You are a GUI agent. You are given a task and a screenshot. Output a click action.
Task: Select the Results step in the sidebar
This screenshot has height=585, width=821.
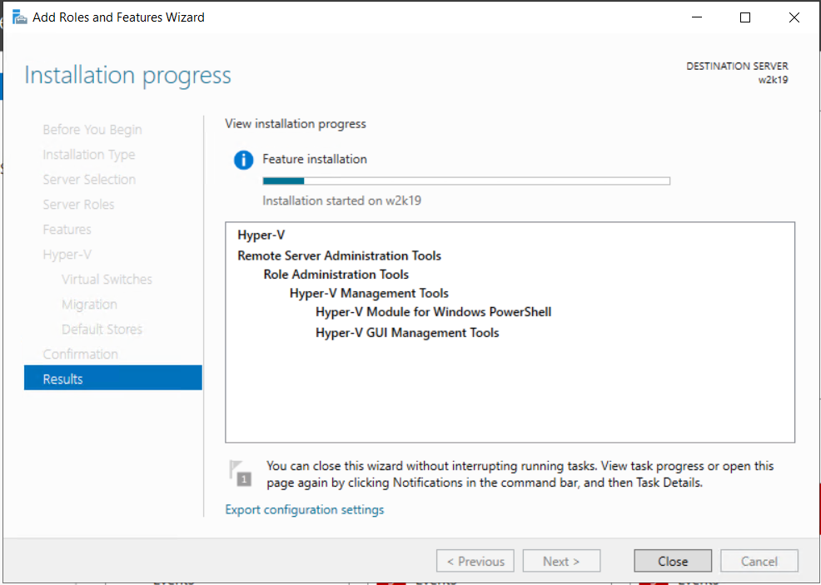click(x=113, y=378)
